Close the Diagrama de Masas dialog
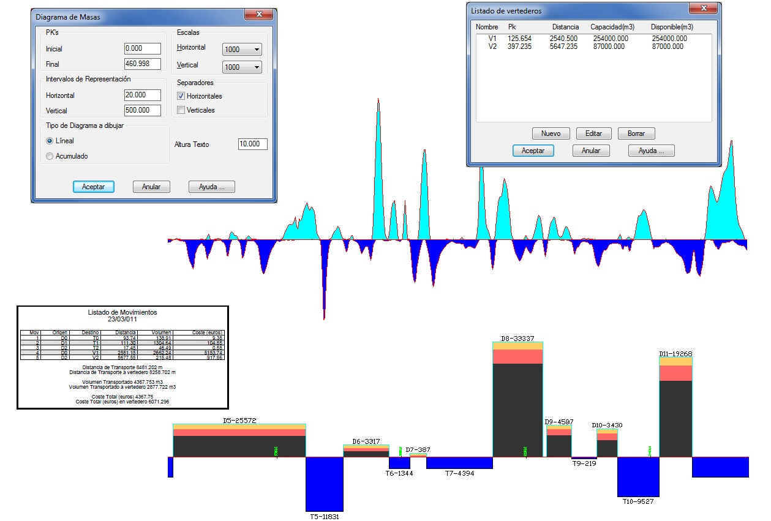Image resolution: width=771 pixels, height=521 pixels. [x=258, y=15]
